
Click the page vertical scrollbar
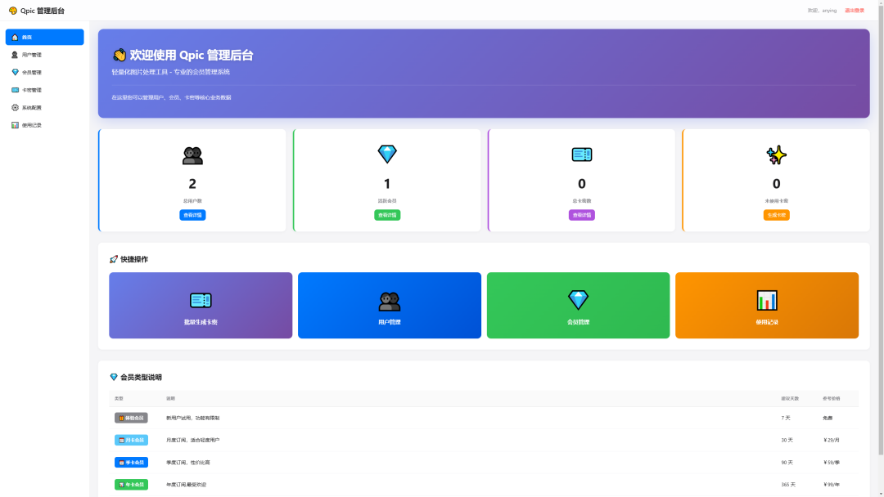(x=880, y=245)
